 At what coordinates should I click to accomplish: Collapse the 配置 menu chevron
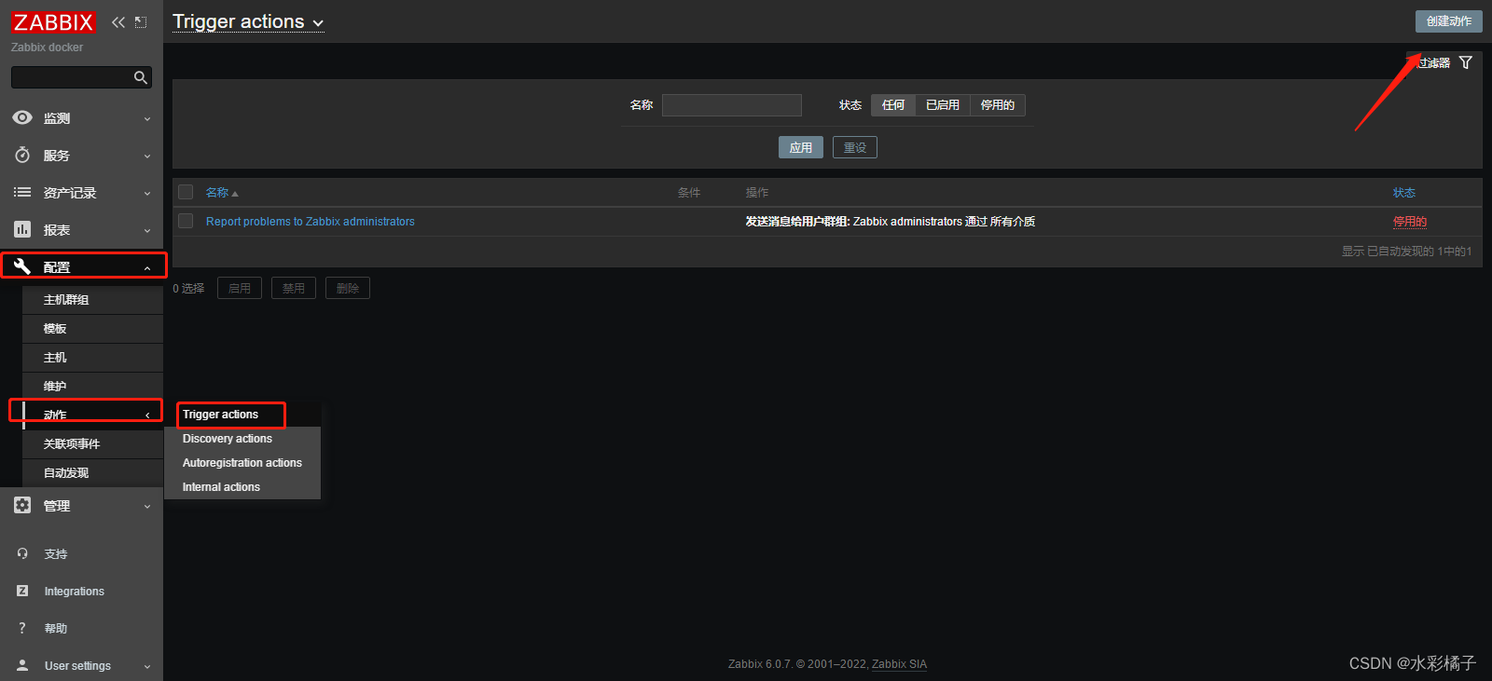[147, 268]
